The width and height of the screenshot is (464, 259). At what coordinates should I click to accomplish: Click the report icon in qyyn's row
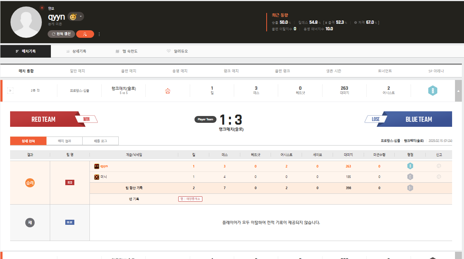pyautogui.click(x=439, y=166)
